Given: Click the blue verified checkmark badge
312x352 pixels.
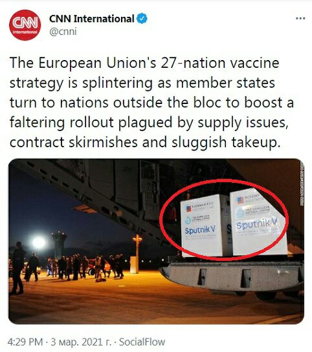Looking at the screenshot, I should point(142,19).
